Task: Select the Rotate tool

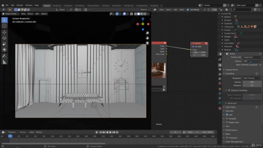Action: click(x=5, y=38)
